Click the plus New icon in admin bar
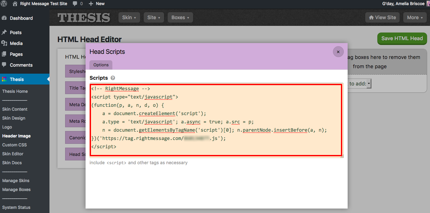 click(x=91, y=4)
